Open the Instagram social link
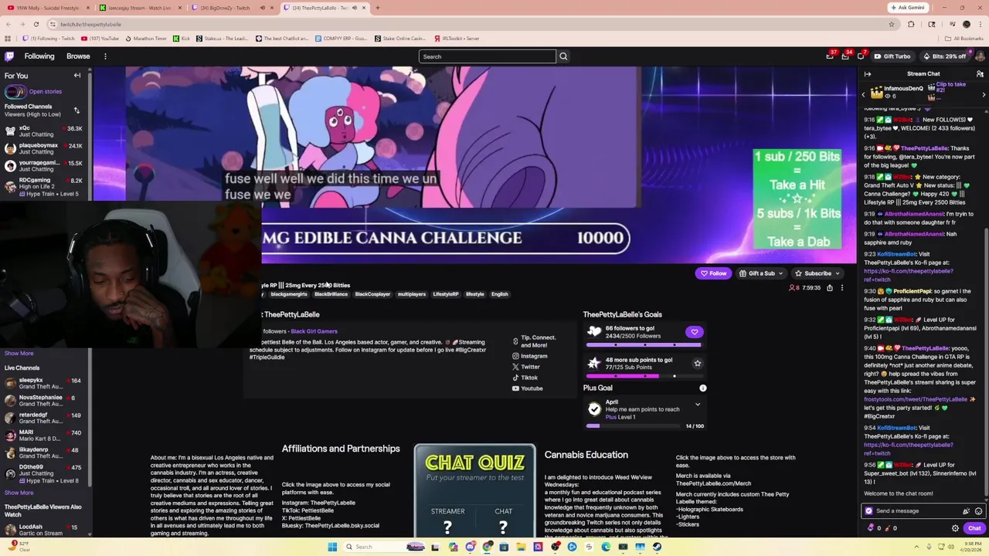This screenshot has height=556, width=989. [530, 356]
